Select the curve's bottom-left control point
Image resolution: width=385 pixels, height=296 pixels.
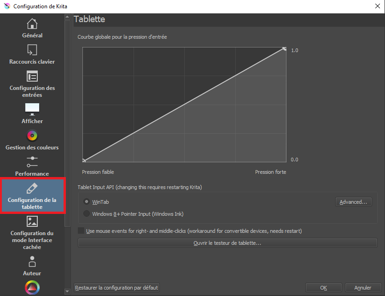[84, 161]
